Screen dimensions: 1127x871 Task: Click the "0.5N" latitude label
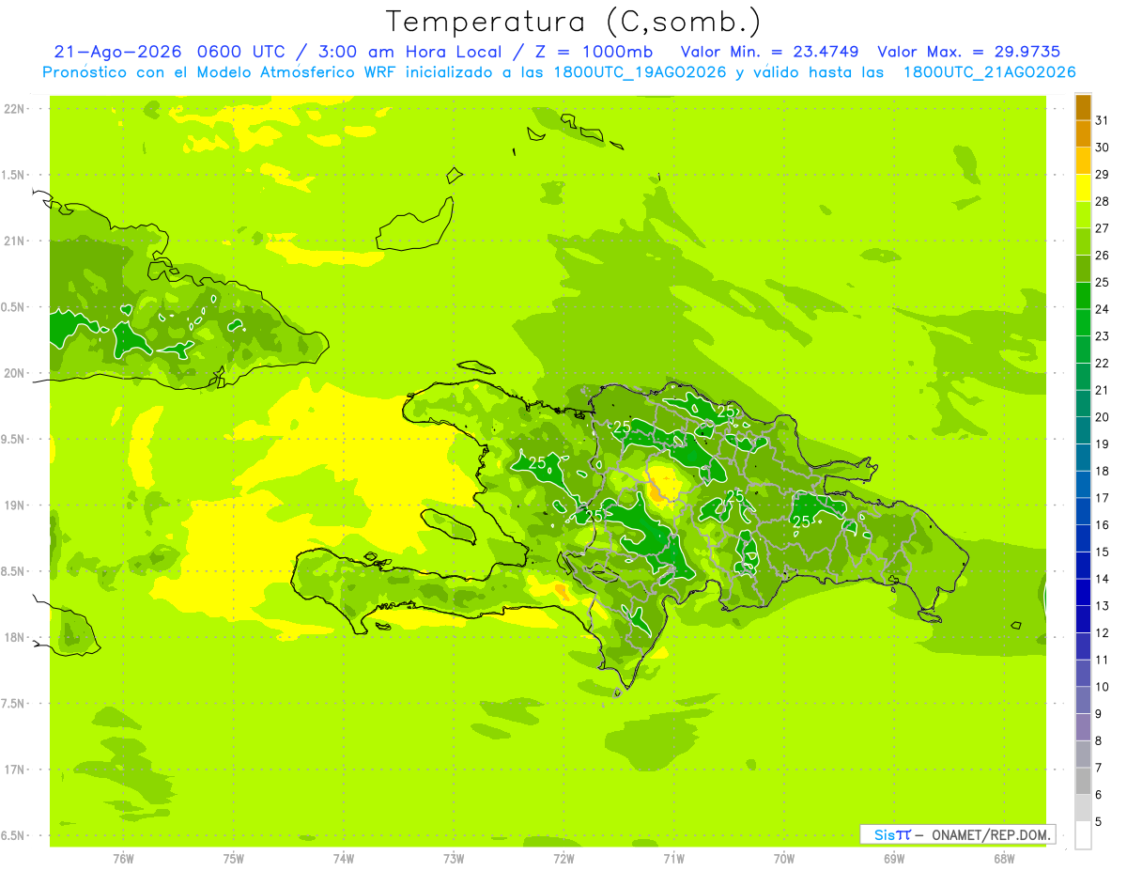coord(13,307)
